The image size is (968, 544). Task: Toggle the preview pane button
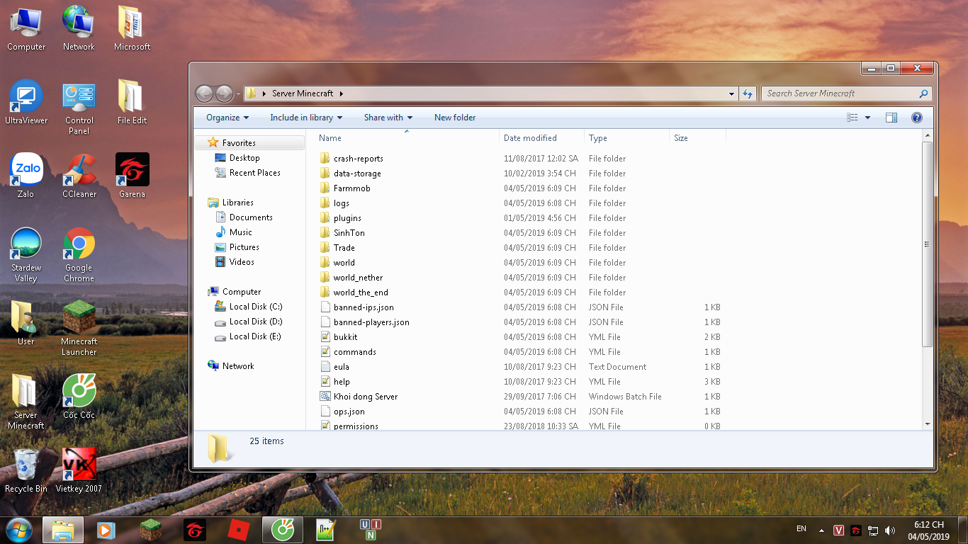point(891,118)
